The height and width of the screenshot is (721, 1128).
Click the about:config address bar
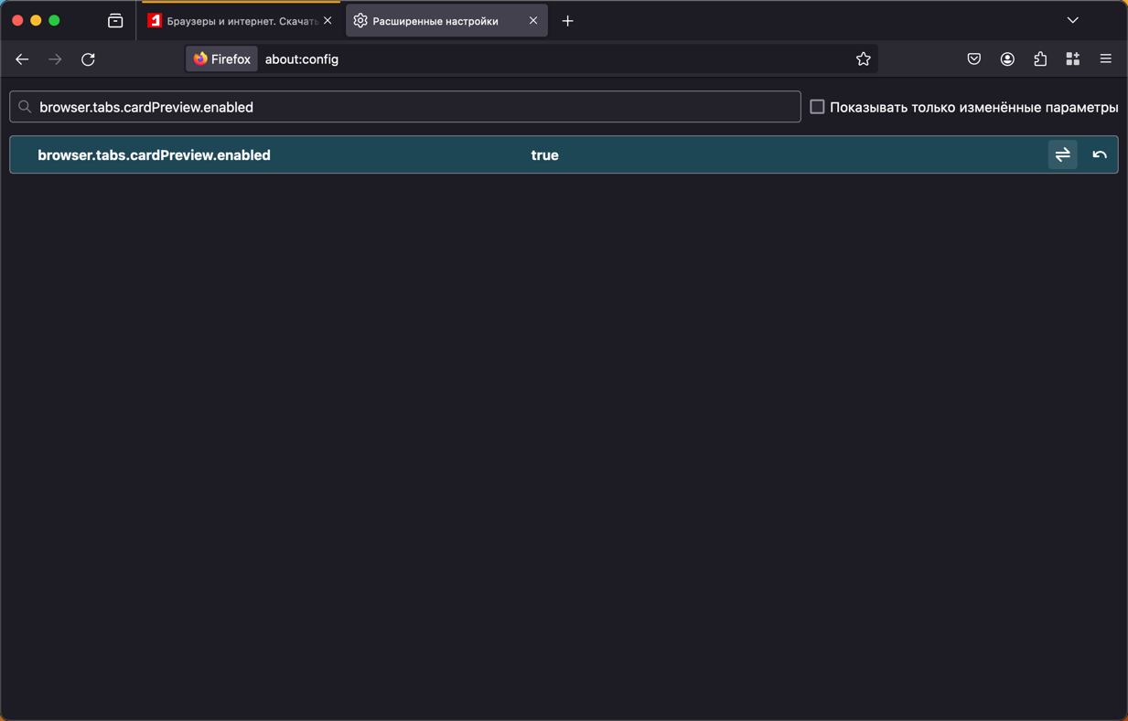[x=549, y=59]
